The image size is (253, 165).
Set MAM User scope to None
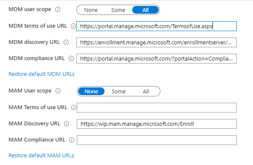pos(91,91)
